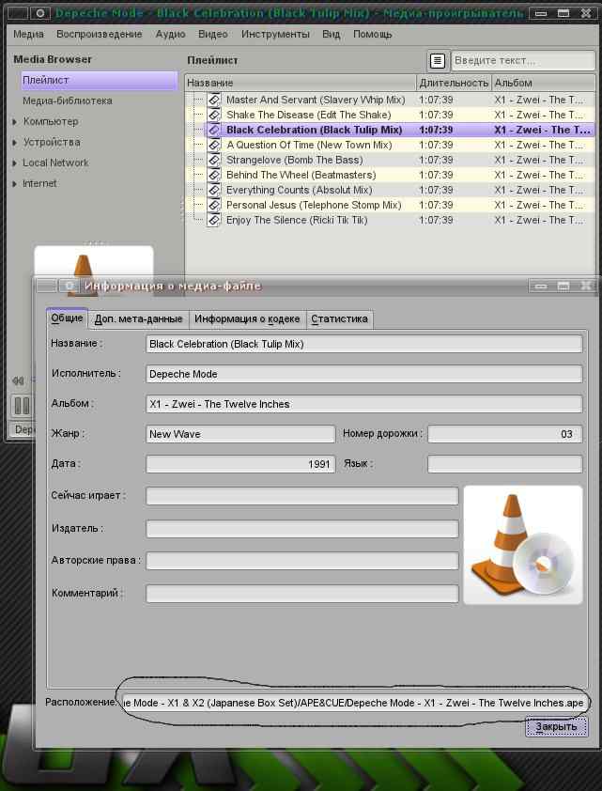Click the Название field
The width and height of the screenshot is (602, 791).
(364, 344)
